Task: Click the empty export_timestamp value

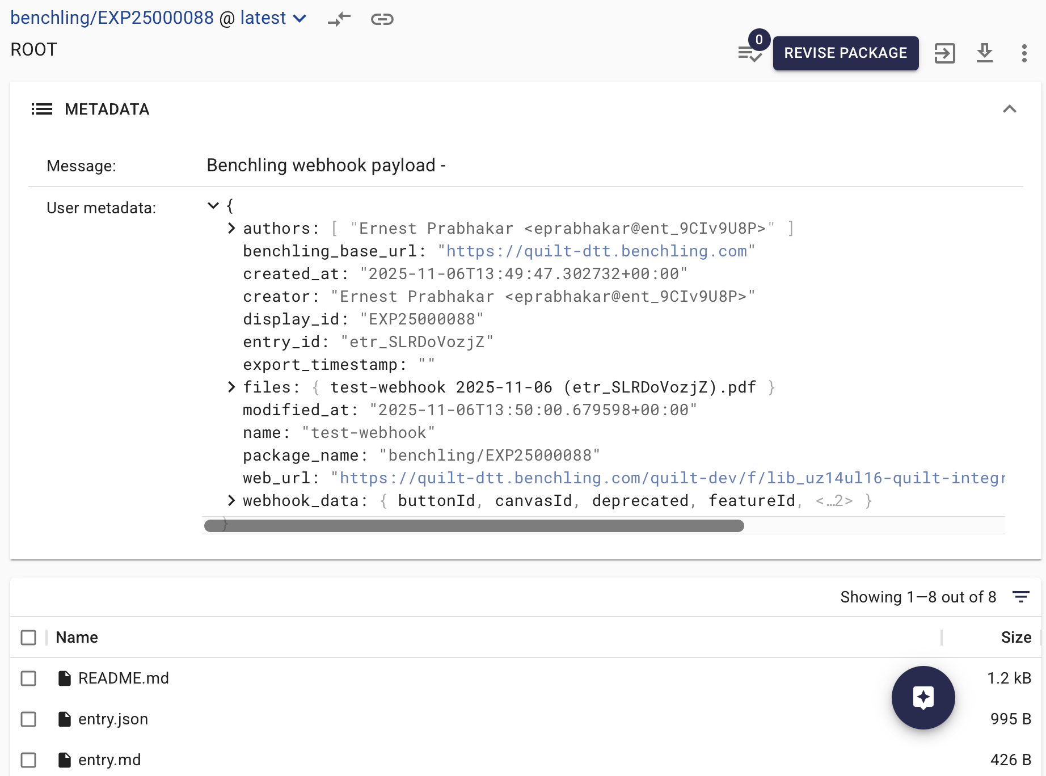Action: (x=427, y=364)
